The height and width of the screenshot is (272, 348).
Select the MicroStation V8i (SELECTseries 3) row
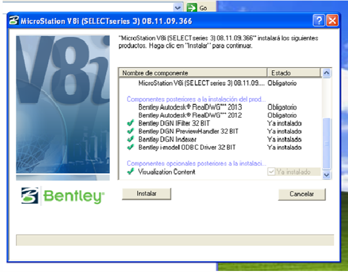[x=220, y=83]
